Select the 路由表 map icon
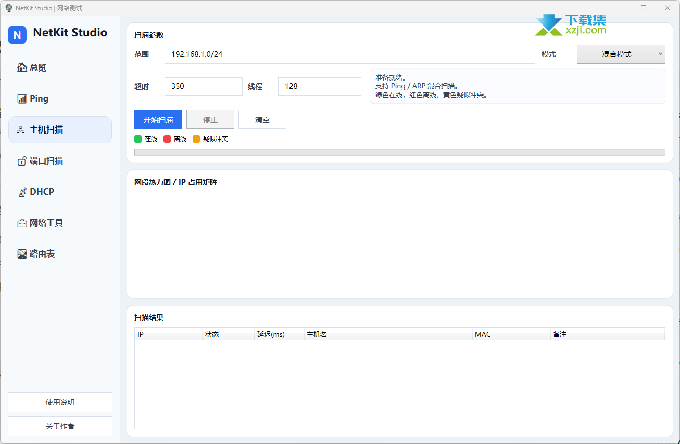680x444 pixels. 22,253
